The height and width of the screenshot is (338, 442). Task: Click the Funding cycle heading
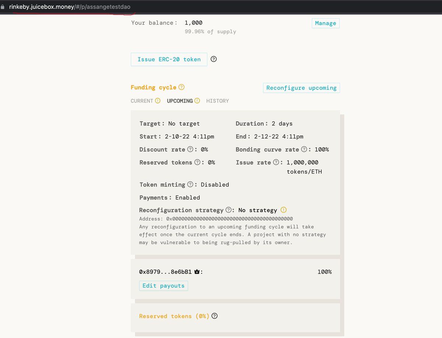(x=154, y=88)
